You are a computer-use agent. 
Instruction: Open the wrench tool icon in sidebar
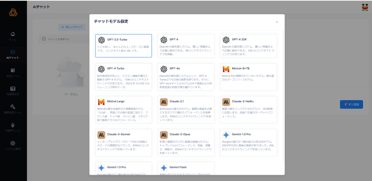point(13,107)
